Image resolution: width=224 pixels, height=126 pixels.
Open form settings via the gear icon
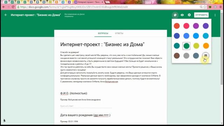(189, 15)
